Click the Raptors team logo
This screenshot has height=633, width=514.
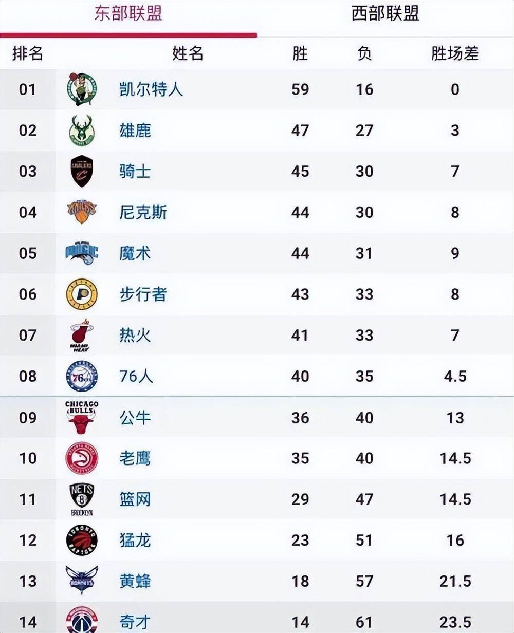click(80, 540)
